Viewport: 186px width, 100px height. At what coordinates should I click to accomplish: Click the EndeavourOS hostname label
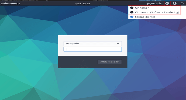point(11,4)
